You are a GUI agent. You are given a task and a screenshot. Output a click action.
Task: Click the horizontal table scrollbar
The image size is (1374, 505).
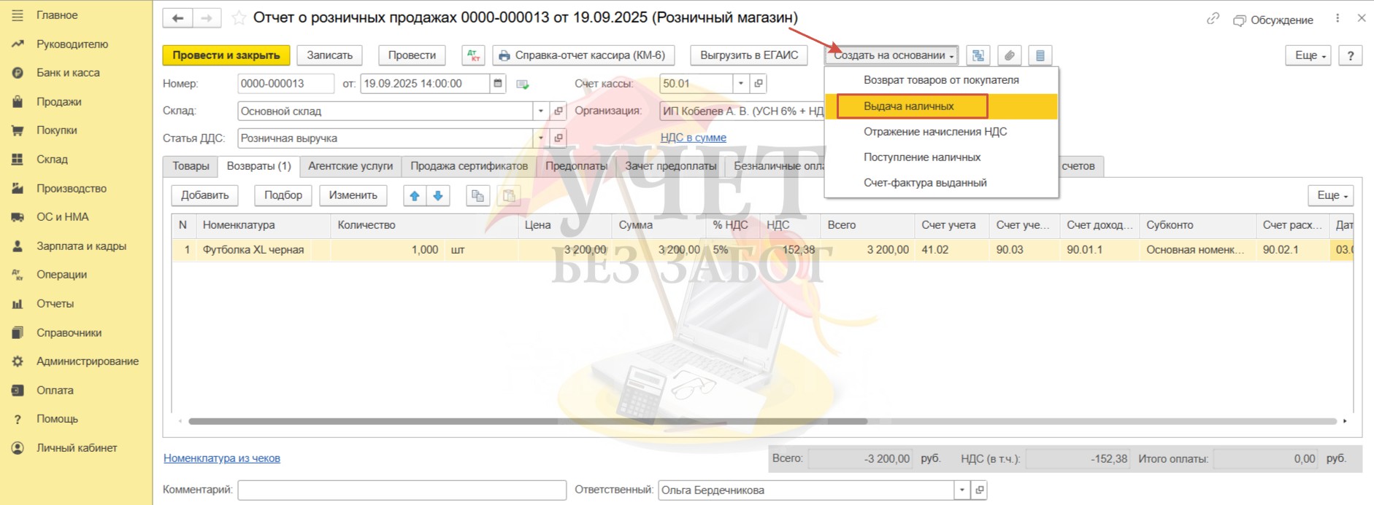pos(527,421)
